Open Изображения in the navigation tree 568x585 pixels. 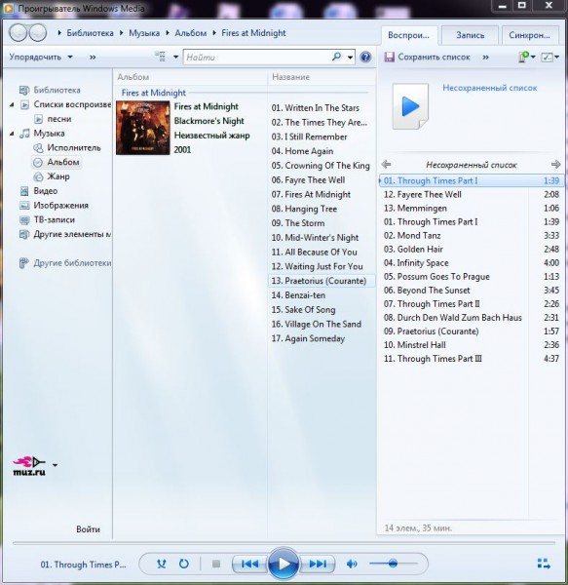pyautogui.click(x=60, y=205)
